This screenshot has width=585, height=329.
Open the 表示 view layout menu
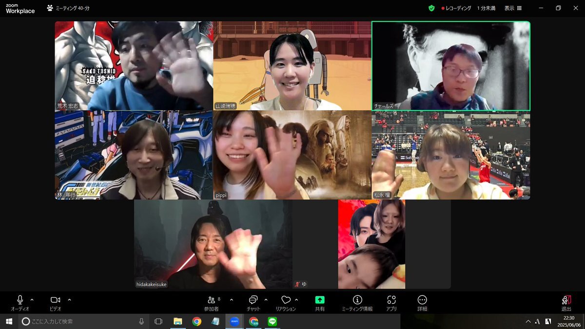[513, 8]
